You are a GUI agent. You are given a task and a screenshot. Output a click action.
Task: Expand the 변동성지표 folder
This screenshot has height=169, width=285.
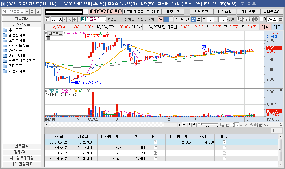click(14, 35)
